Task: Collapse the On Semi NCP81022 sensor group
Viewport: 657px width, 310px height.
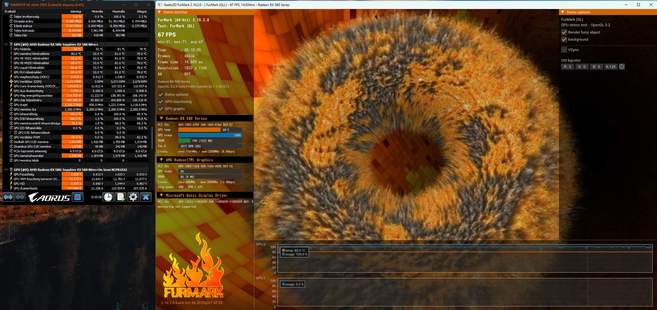Action: [x=6, y=170]
